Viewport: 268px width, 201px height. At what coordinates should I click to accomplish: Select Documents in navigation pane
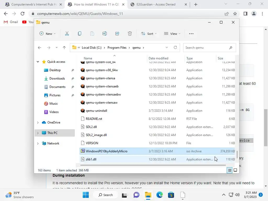pos(57,87)
